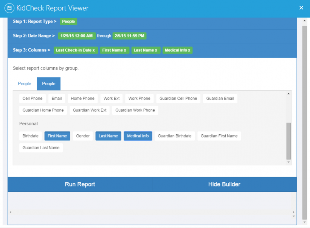Select the Cell Phone column
310x228 pixels.
point(32,98)
